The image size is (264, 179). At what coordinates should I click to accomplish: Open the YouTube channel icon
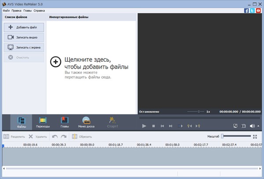pyautogui.click(x=258, y=10)
